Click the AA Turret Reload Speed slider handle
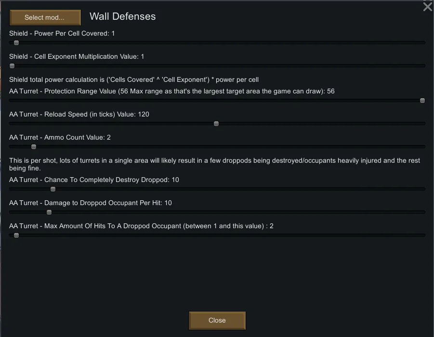 tap(216, 124)
